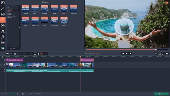Open the help question mark

(x=167, y=3)
